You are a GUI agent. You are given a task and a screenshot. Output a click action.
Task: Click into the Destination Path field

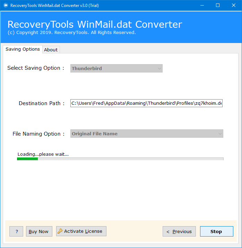tap(146, 103)
